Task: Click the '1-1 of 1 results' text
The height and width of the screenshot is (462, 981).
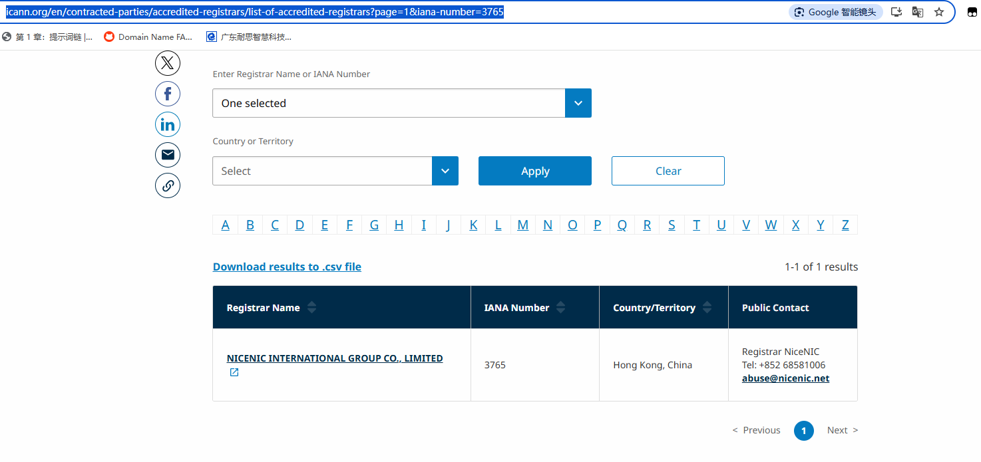Action: [x=821, y=267]
